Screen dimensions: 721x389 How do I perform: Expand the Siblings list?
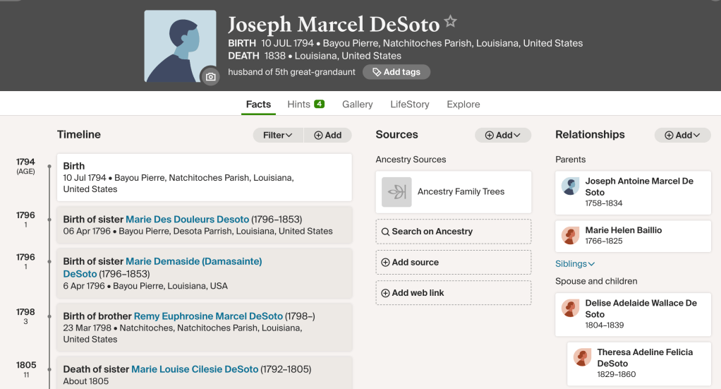[575, 264]
